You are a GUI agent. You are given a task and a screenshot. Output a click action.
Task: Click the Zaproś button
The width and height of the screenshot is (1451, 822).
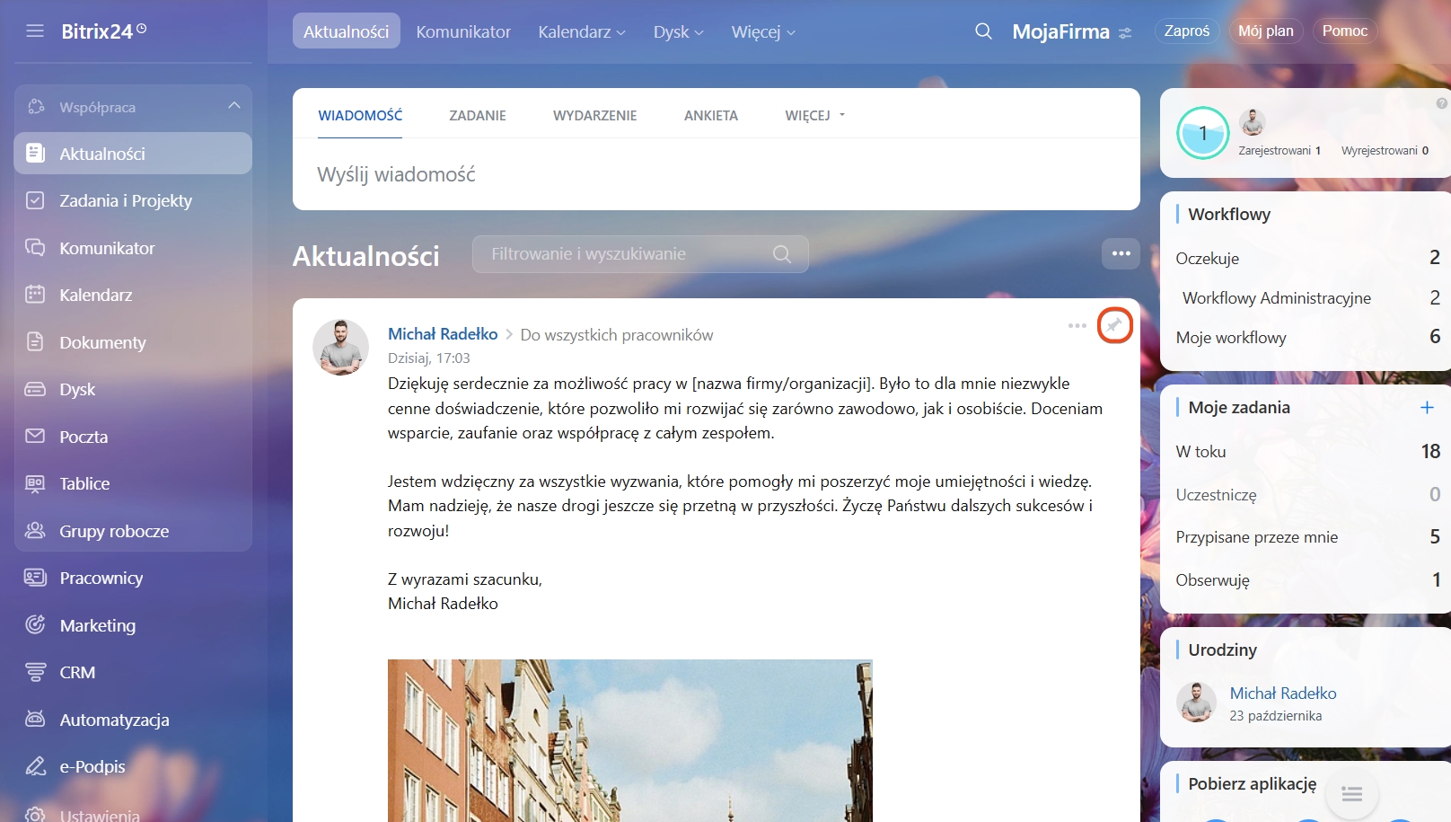pyautogui.click(x=1186, y=31)
